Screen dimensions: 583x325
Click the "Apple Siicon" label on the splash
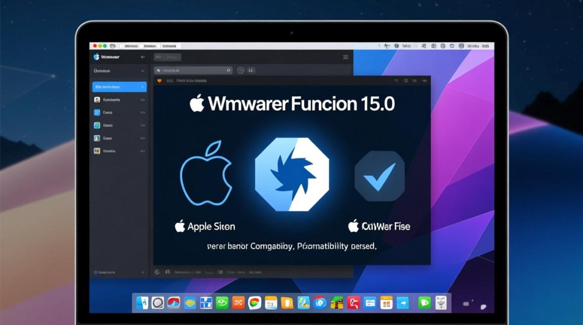pyautogui.click(x=205, y=226)
